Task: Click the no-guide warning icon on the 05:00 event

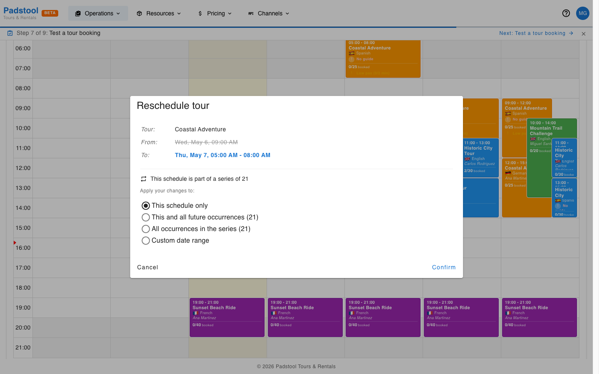Action: click(x=351, y=59)
